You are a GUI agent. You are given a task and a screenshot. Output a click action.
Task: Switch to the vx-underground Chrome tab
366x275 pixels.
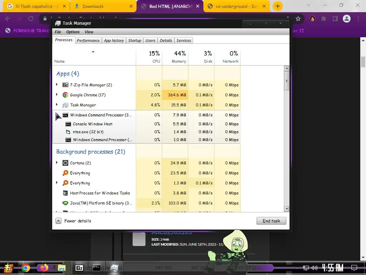(x=237, y=6)
